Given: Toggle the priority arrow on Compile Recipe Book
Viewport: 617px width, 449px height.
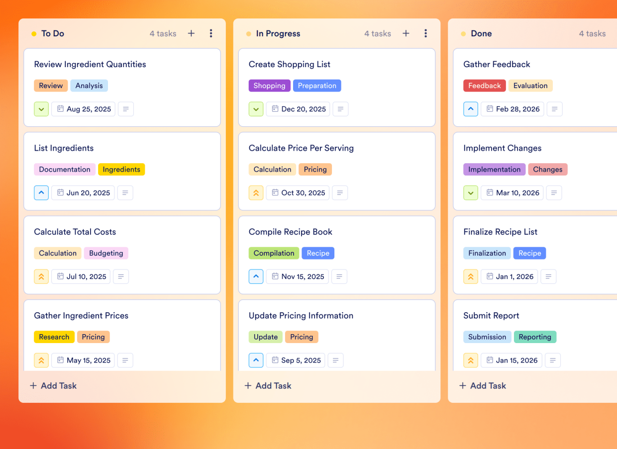Looking at the screenshot, I should 256,276.
